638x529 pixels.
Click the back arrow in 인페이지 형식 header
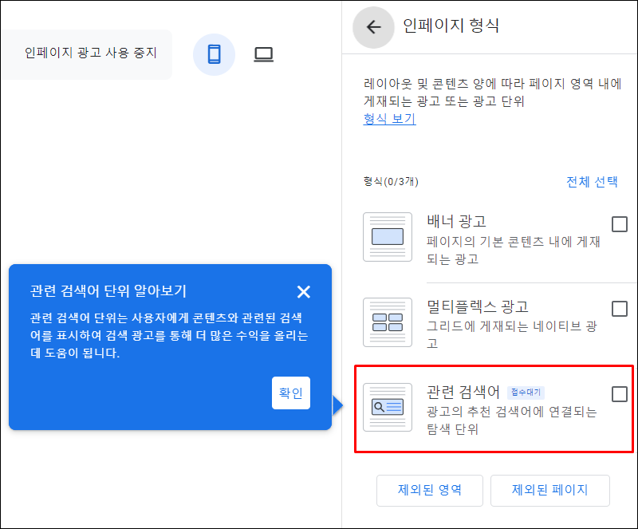tap(372, 28)
